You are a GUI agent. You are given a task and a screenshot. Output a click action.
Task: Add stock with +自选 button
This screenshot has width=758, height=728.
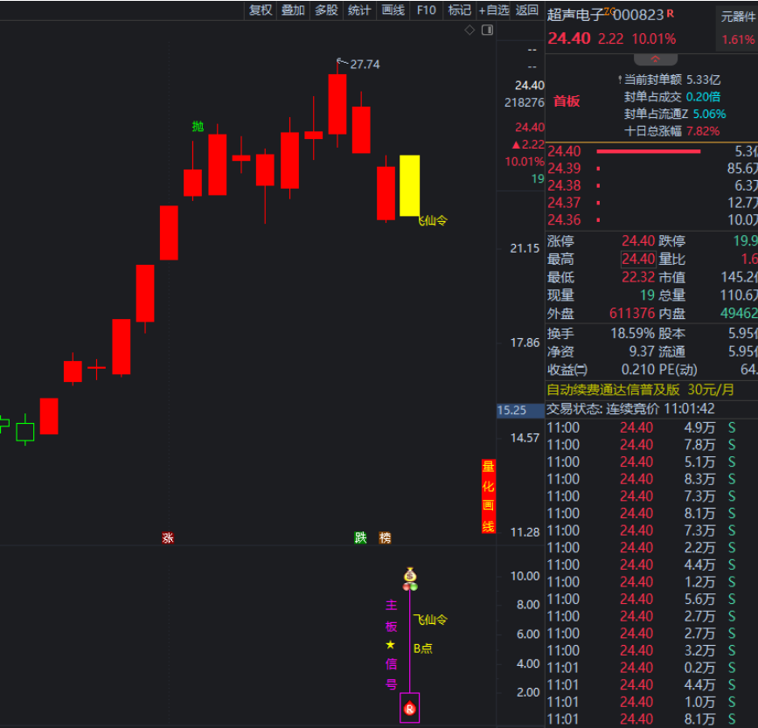point(494,10)
